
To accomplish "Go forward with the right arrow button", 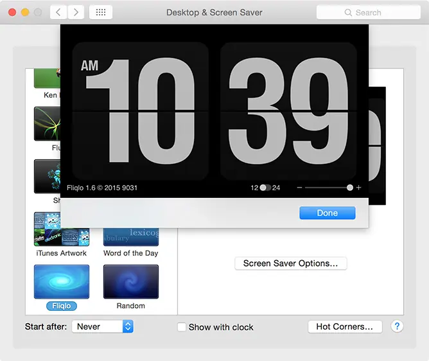I will coord(76,12).
